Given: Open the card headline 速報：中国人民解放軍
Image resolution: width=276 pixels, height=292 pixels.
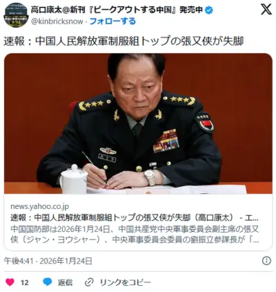Looking at the screenshot, I should [135, 217].
